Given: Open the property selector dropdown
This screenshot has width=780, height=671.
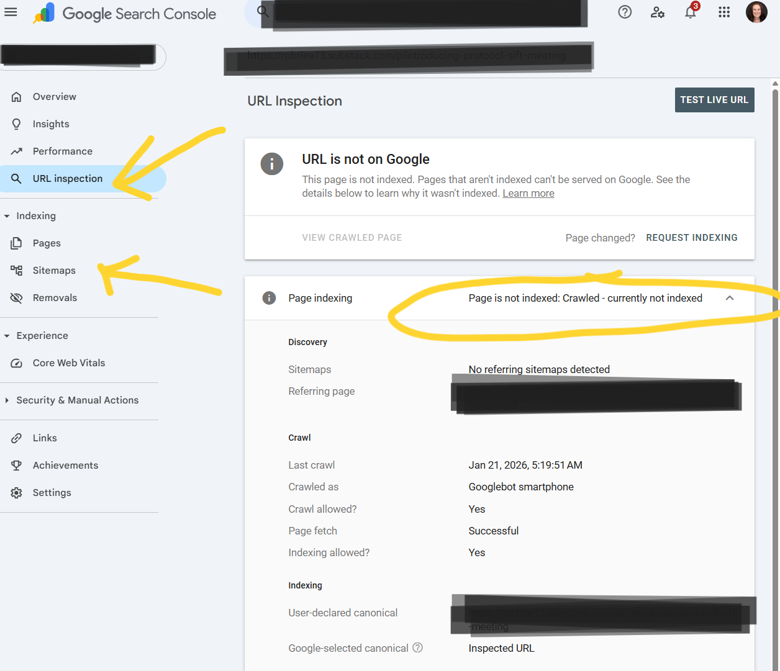Looking at the screenshot, I should pos(83,57).
